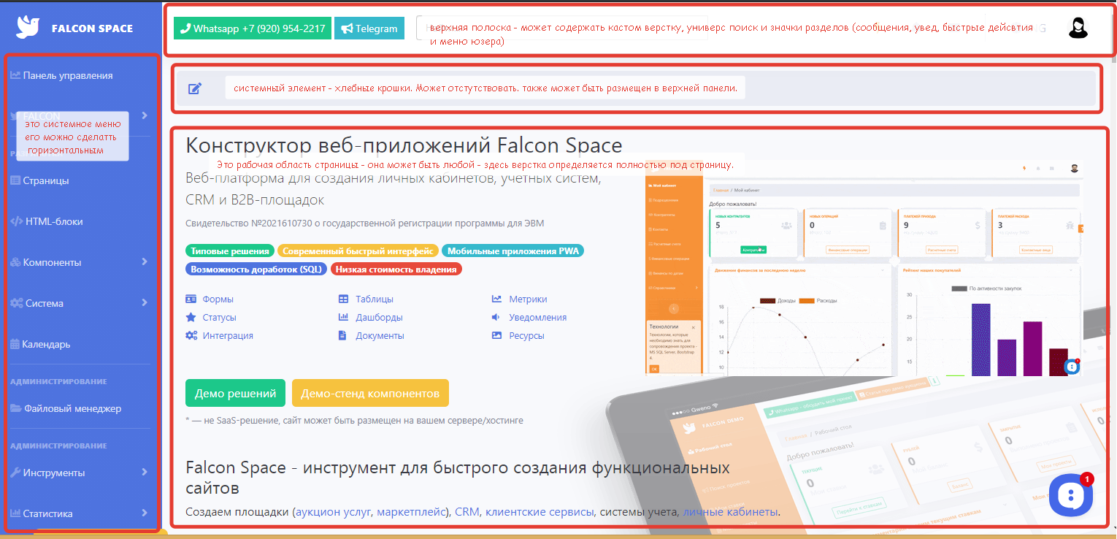Click the Мобильные приложения PWA badge
1117x539 pixels.
pos(513,251)
